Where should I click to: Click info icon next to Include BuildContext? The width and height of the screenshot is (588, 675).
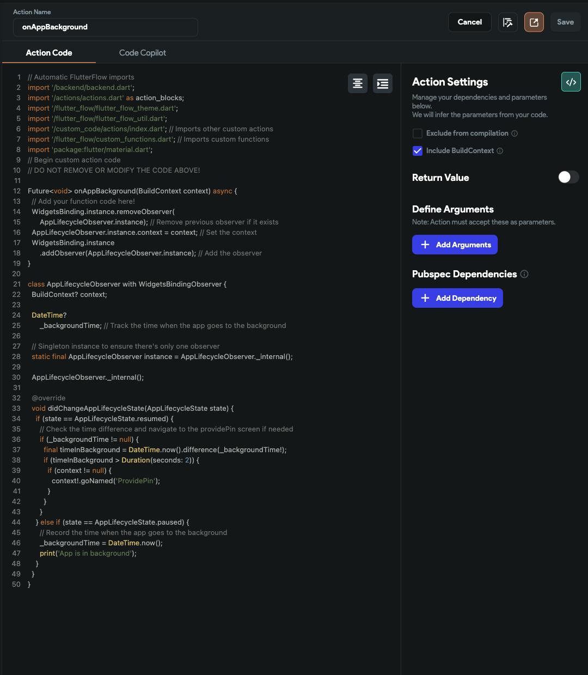tap(500, 151)
